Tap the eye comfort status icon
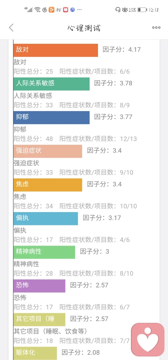The height and width of the screenshot is (360, 168). pos(125,10)
